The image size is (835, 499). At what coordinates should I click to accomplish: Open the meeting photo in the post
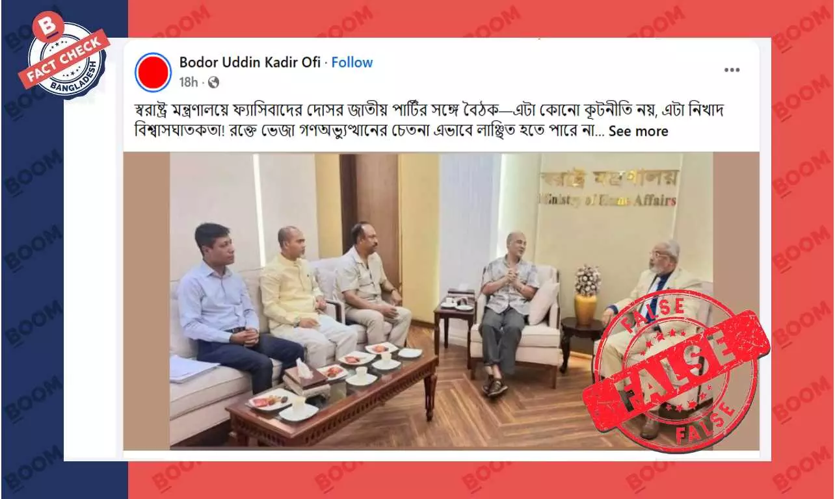pyautogui.click(x=441, y=301)
